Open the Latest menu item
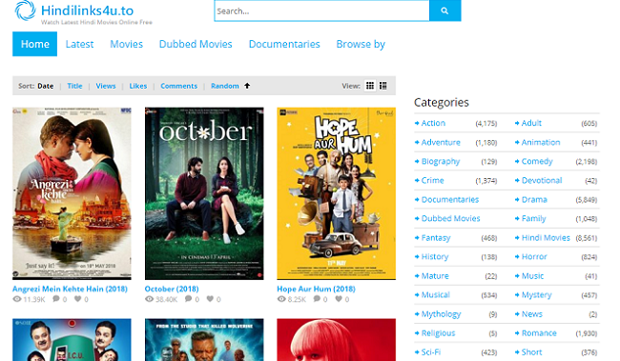 point(79,44)
